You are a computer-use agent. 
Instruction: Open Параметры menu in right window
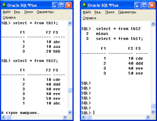(127, 12)
